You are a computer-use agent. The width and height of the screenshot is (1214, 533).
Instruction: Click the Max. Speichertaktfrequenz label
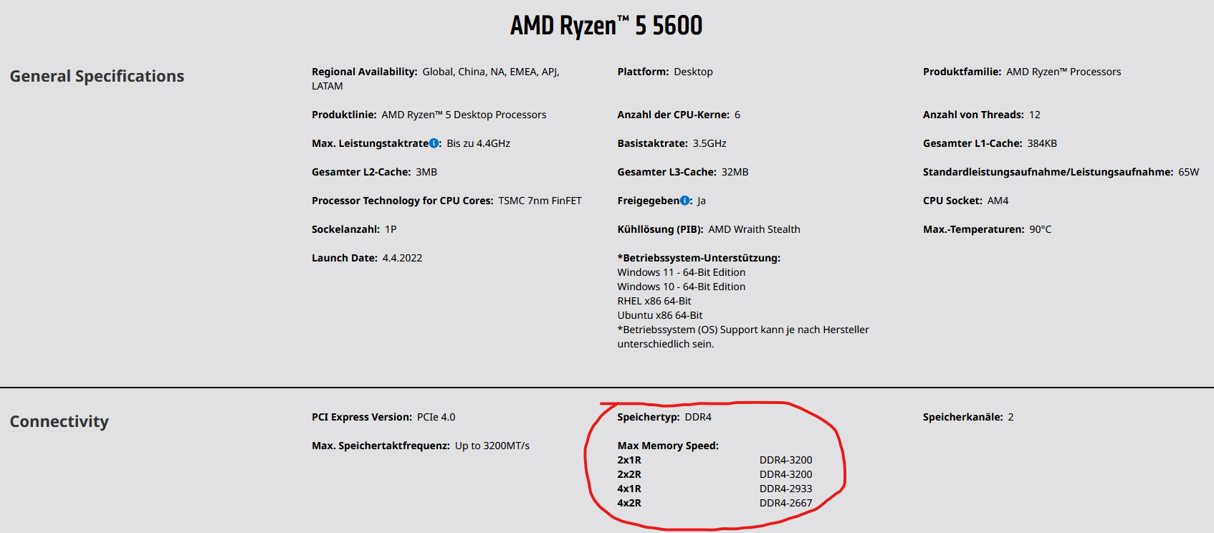[x=381, y=446]
